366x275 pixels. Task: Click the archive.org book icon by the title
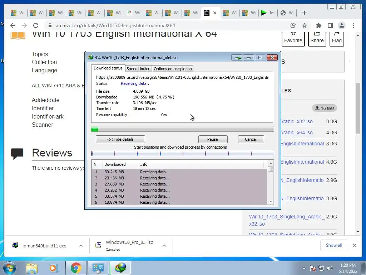coord(18,35)
